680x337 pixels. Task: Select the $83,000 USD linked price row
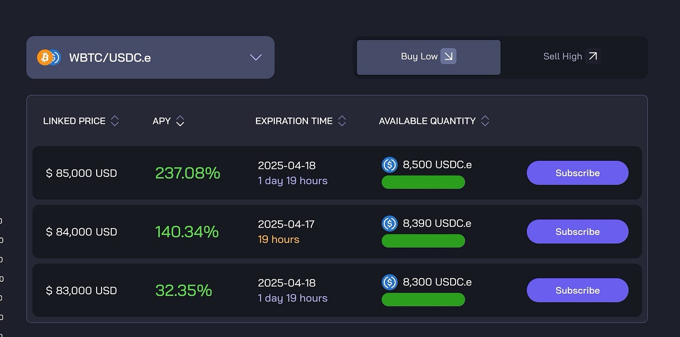337,290
